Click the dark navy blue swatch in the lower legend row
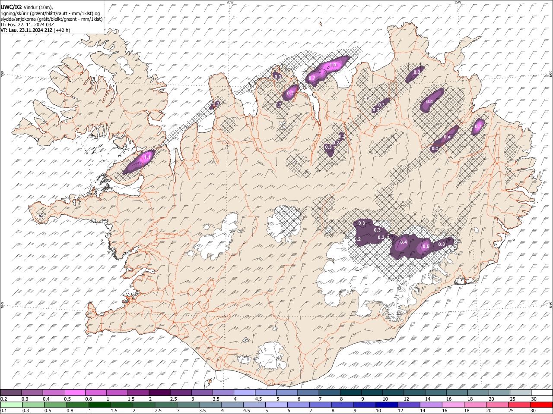 (x=386, y=405)
